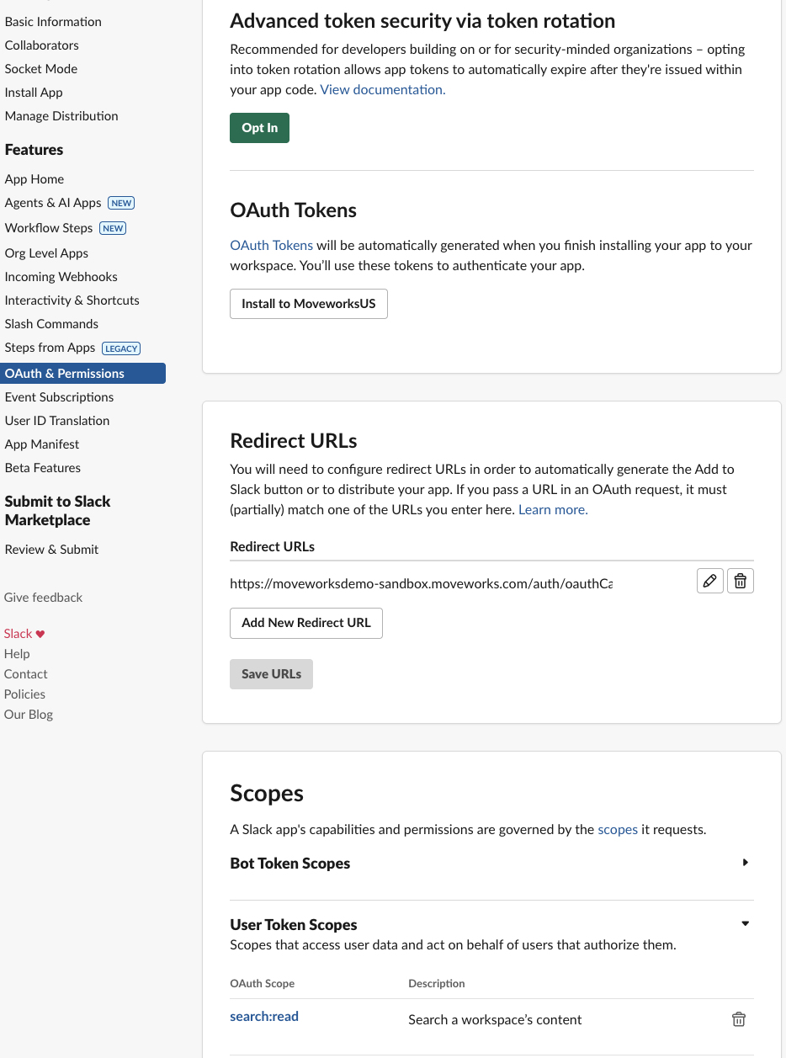
Task: Open the Install App page
Action: pyautogui.click(x=34, y=93)
